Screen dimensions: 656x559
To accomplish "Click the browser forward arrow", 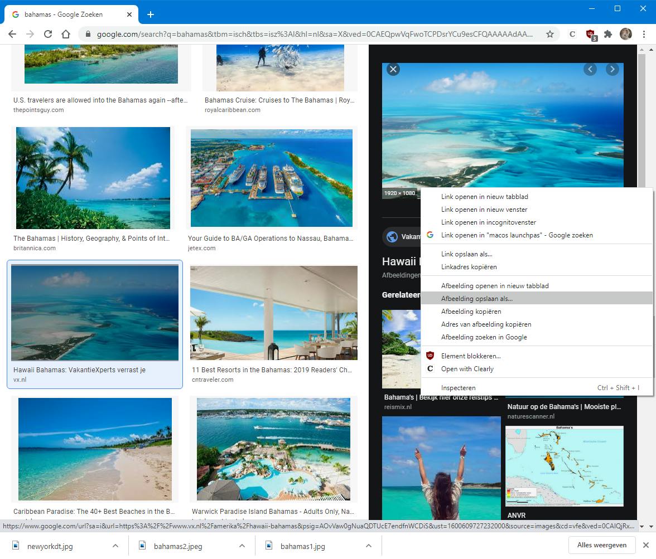I will click(30, 35).
